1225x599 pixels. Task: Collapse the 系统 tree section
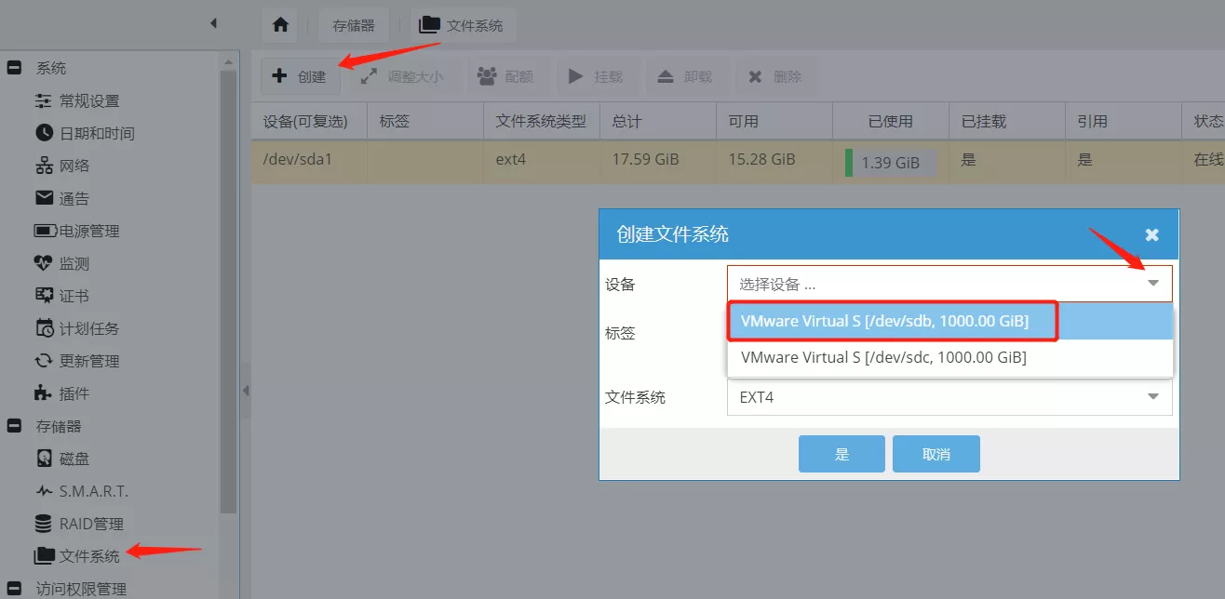click(x=14, y=68)
